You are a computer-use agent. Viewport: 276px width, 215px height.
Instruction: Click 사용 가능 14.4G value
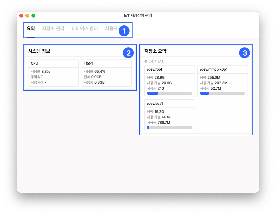coord(166,117)
